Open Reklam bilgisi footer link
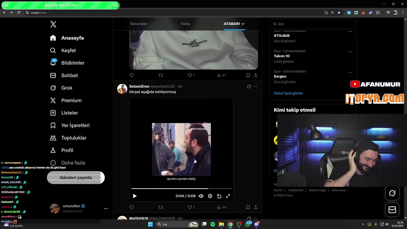This screenshot has width=407, height=229. pos(318,190)
